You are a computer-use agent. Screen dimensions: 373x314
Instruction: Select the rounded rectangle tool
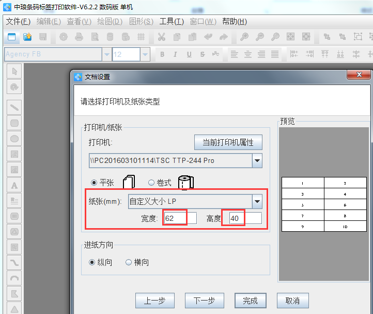(x=15, y=123)
